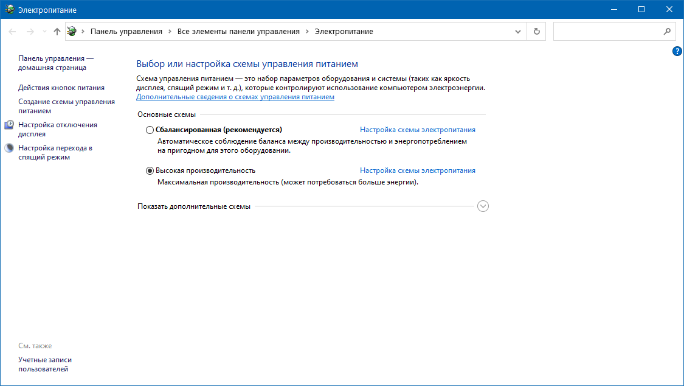Viewport: 684px width, 386px height.
Task: Open Панель управления — домашняя страница
Action: click(x=56, y=63)
